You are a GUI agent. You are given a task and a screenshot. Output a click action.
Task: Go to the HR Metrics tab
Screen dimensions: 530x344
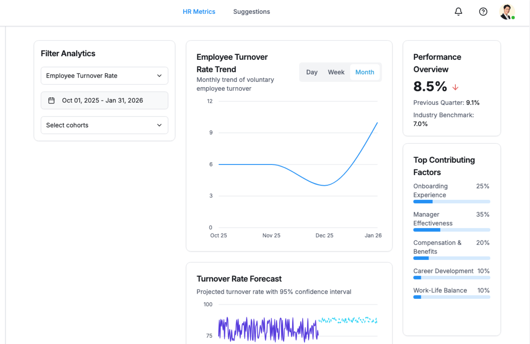pyautogui.click(x=199, y=12)
